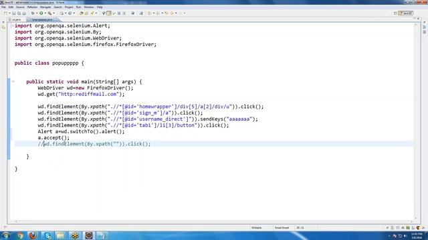Click the 20 : 11 cursor position status
The width and height of the screenshot is (428, 240).
click(x=300, y=228)
